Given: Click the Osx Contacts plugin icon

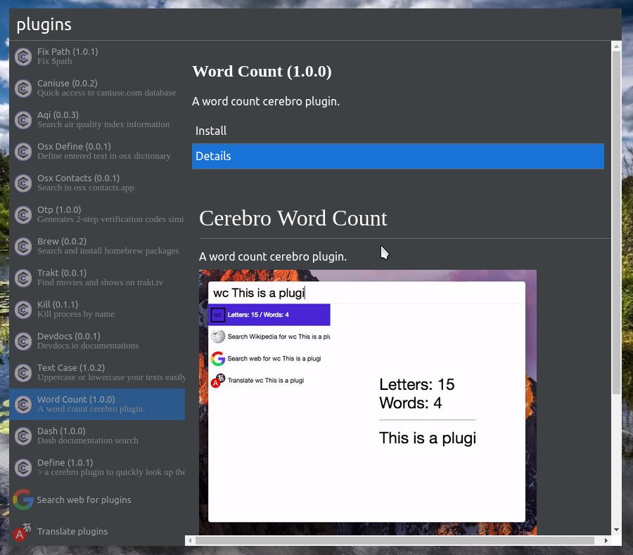Looking at the screenshot, I should pyautogui.click(x=23, y=183).
